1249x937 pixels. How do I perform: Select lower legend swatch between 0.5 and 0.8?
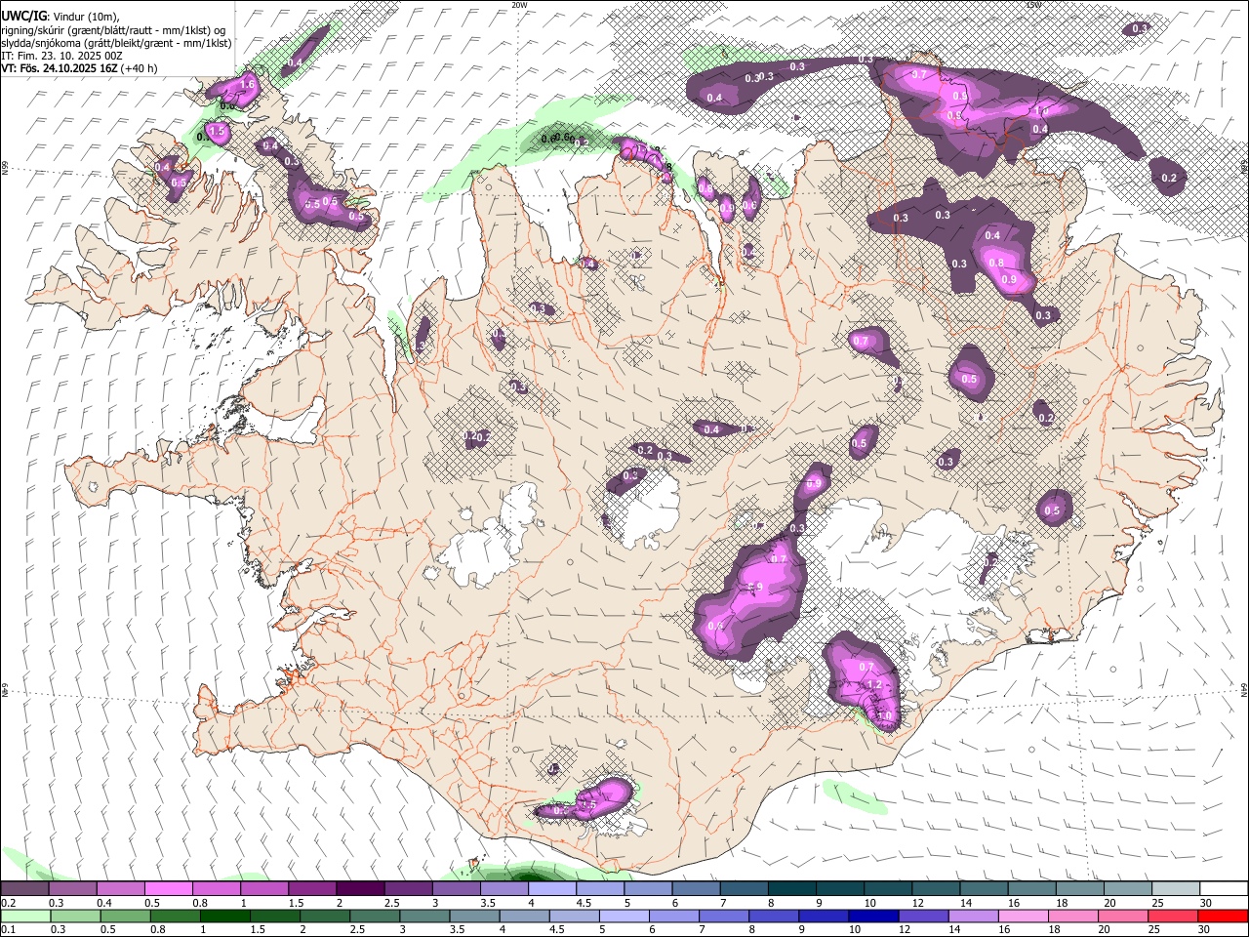[x=125, y=917]
